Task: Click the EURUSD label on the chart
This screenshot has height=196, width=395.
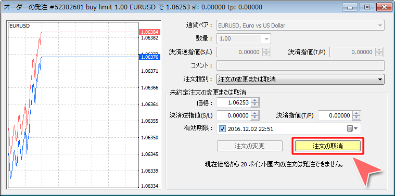Action: pos(19,25)
